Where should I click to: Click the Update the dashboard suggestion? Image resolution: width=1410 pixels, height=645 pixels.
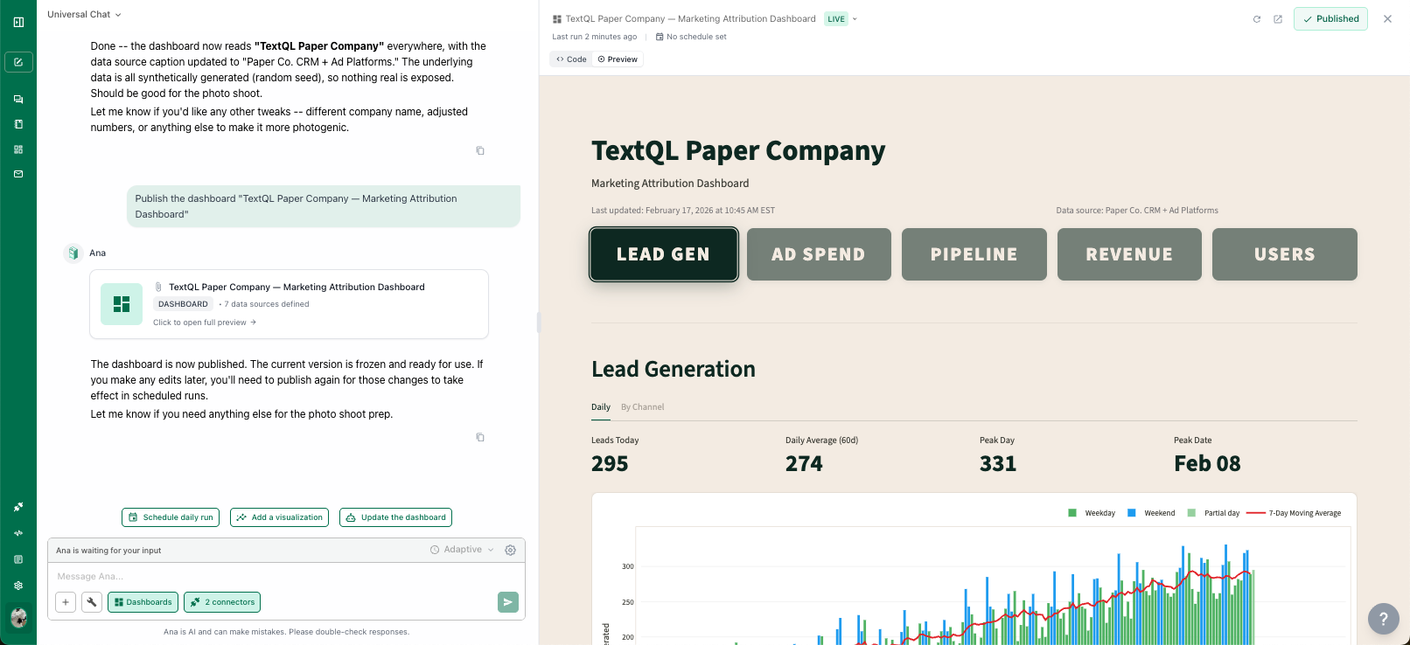click(x=395, y=517)
